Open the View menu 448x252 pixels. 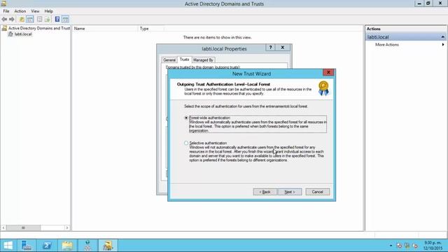[35, 11]
